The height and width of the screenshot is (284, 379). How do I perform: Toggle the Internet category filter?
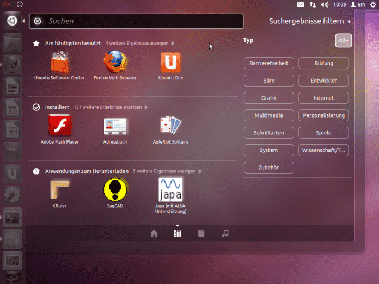323,98
